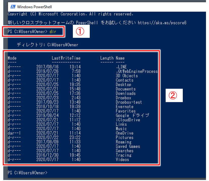
Task: Click the date "2017/08/09"
Action: 47,142
